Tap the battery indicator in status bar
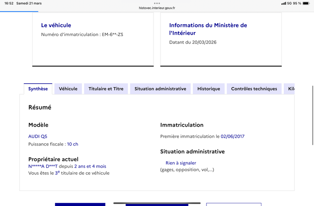The height and width of the screenshot is (206, 314). point(306,3)
